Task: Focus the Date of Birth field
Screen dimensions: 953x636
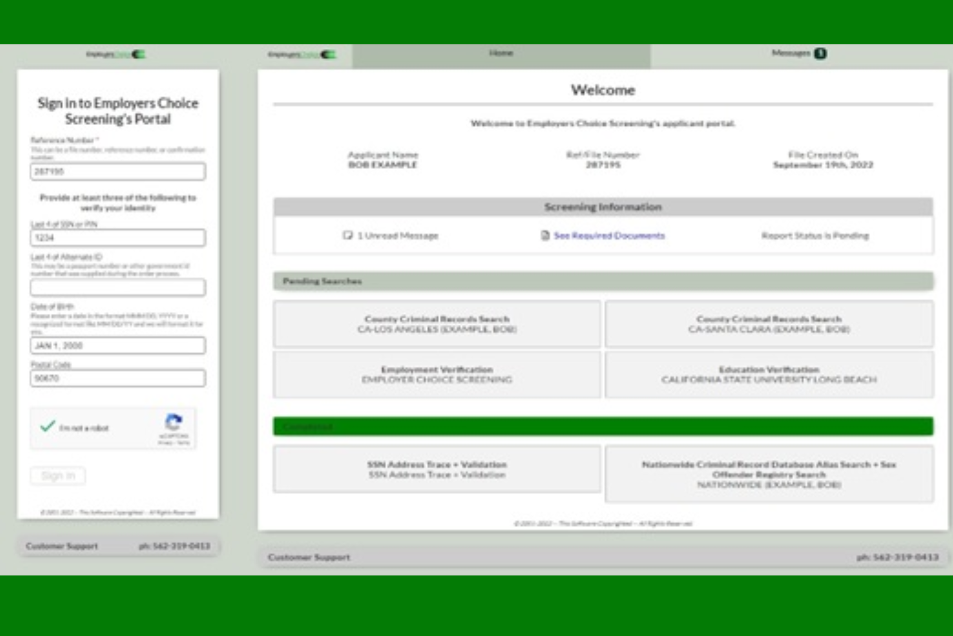Action: click(118, 345)
